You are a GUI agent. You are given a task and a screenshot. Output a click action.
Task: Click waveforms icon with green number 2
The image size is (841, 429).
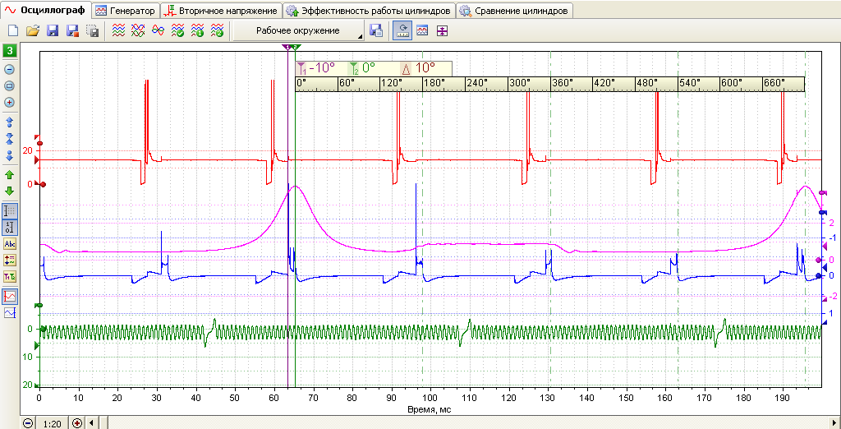217,31
